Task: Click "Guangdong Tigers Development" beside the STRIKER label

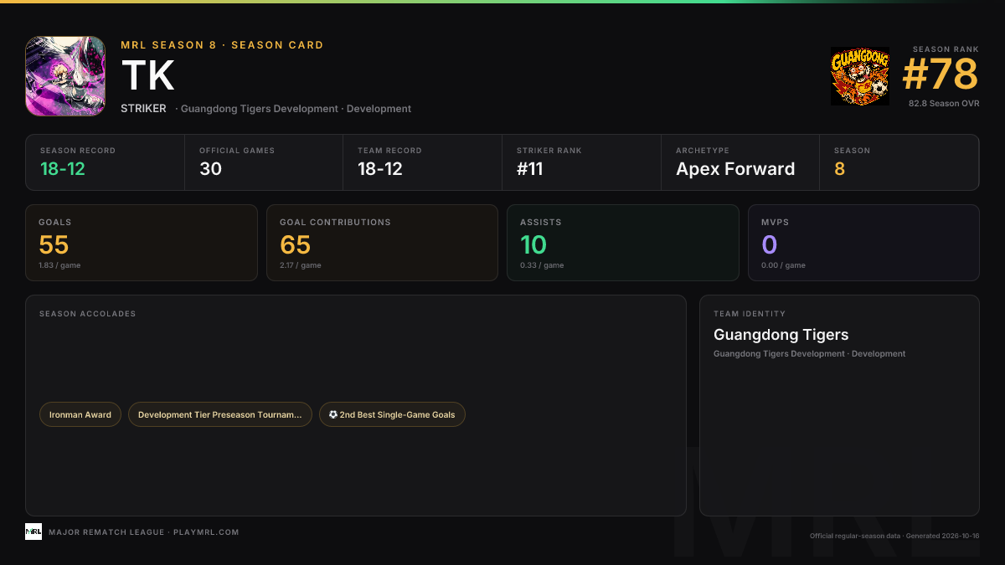Action: (x=260, y=109)
